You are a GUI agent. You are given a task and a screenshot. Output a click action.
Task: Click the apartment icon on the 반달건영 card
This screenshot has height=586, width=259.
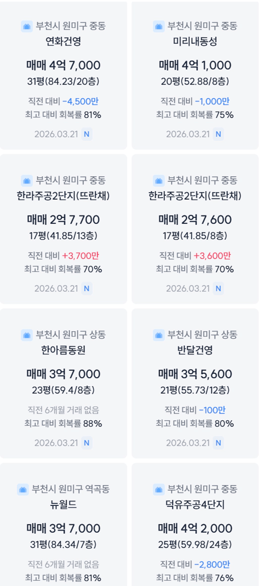(x=159, y=335)
